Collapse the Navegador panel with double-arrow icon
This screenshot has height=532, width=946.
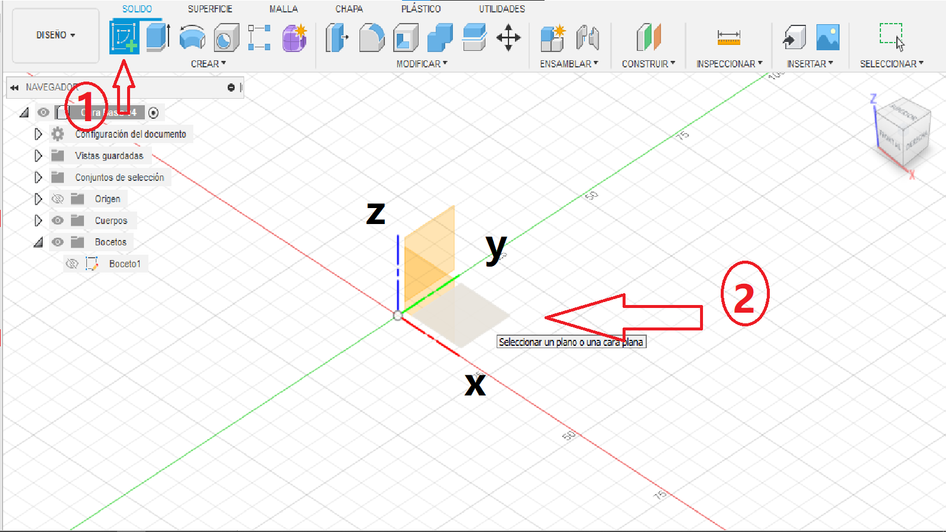tap(14, 87)
